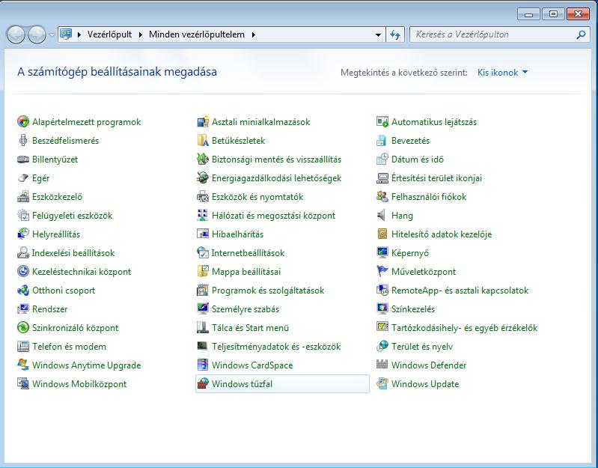Click the Helyreállítás icon

23,234
